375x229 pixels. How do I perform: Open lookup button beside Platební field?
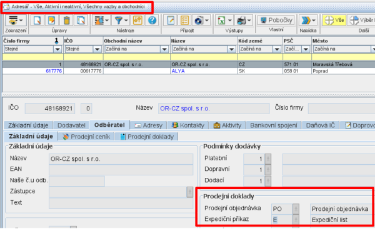[268, 158]
